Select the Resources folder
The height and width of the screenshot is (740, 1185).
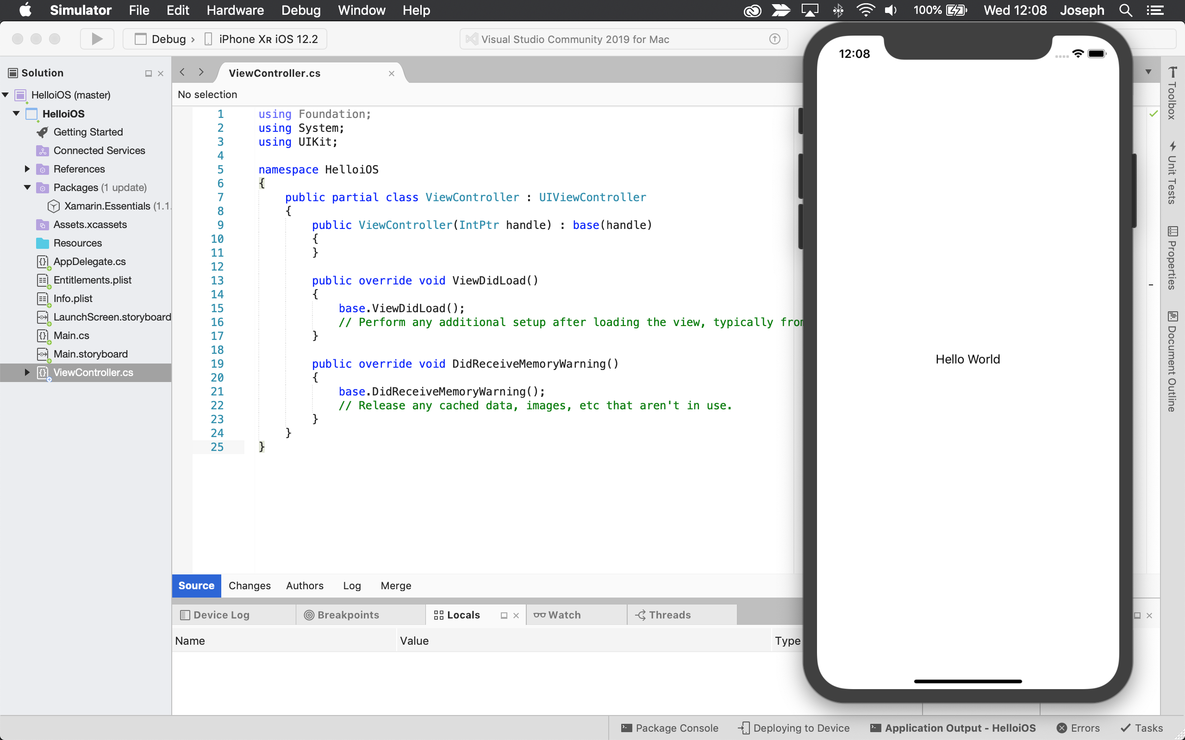click(77, 243)
